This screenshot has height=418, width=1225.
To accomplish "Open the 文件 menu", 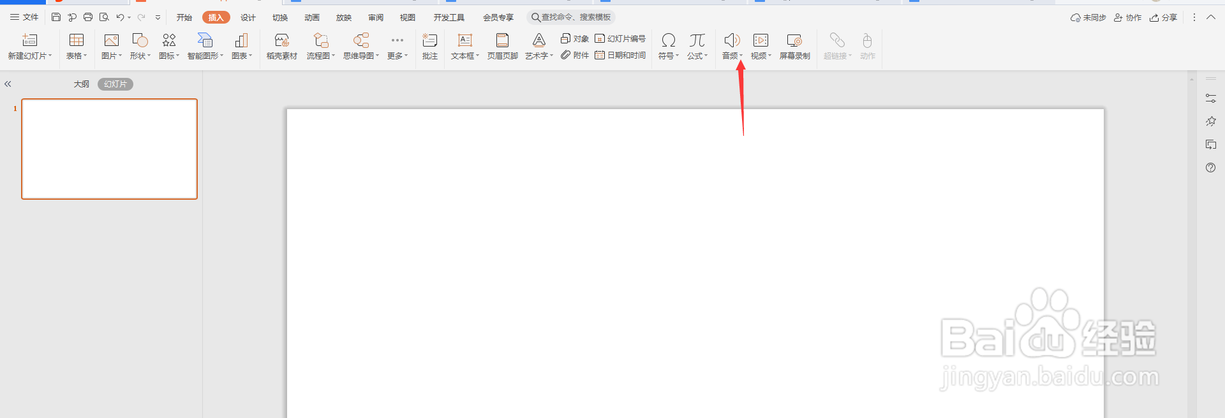I will [x=24, y=17].
